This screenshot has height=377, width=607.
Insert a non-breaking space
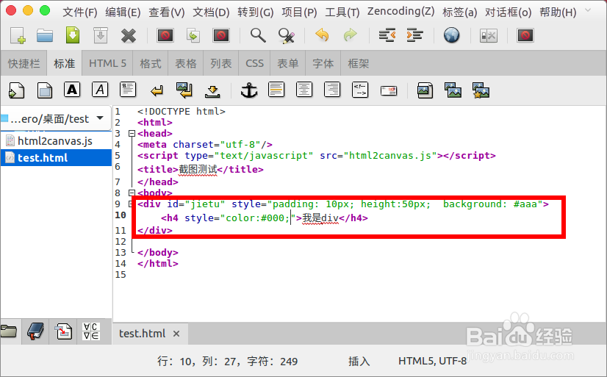(212, 91)
